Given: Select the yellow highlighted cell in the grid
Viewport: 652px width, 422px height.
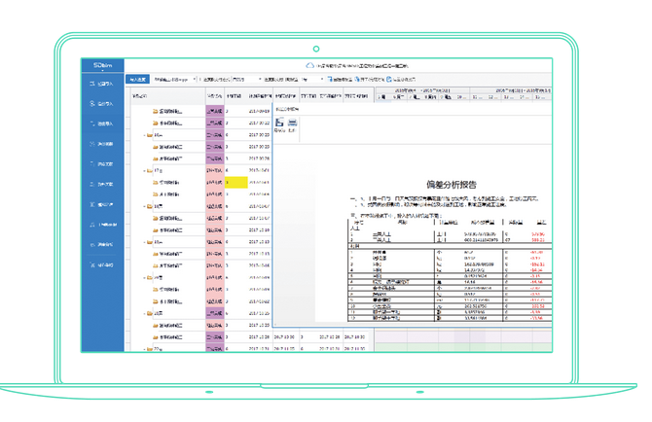Looking at the screenshot, I should point(236,183).
